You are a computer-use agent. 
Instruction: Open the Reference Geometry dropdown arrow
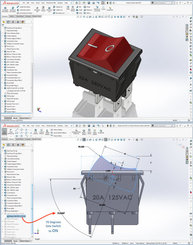[97, 13]
